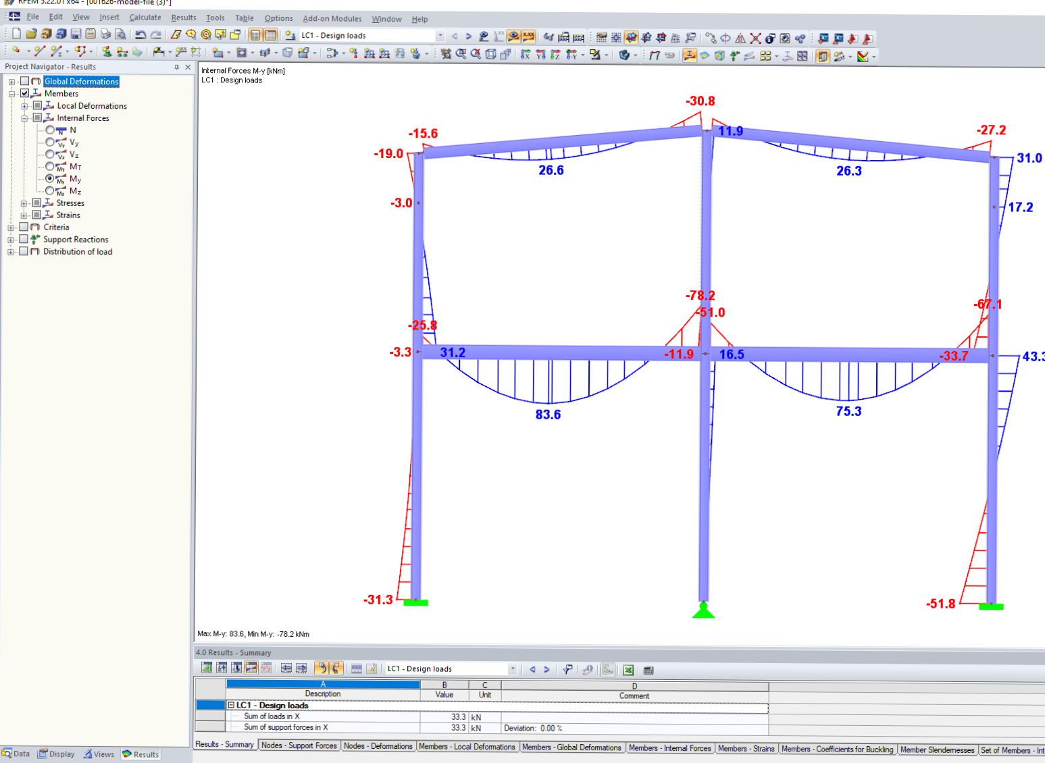The height and width of the screenshot is (763, 1045).
Task: Close the Project Navigator panel
Action: 188,67
